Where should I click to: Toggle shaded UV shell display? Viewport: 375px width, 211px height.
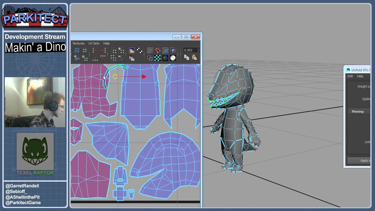[x=165, y=51]
